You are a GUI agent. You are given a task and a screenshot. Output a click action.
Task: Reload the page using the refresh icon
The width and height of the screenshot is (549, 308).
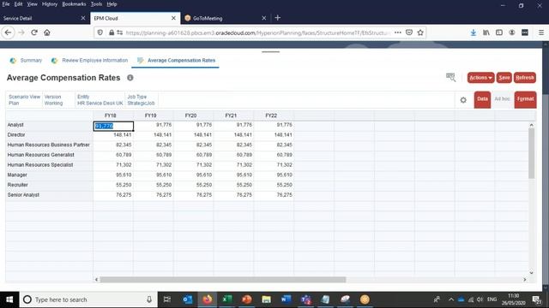(x=34, y=33)
